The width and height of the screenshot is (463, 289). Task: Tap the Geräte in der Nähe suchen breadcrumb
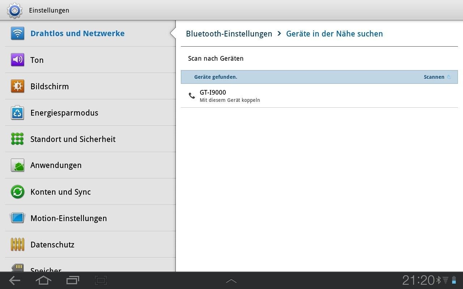334,34
